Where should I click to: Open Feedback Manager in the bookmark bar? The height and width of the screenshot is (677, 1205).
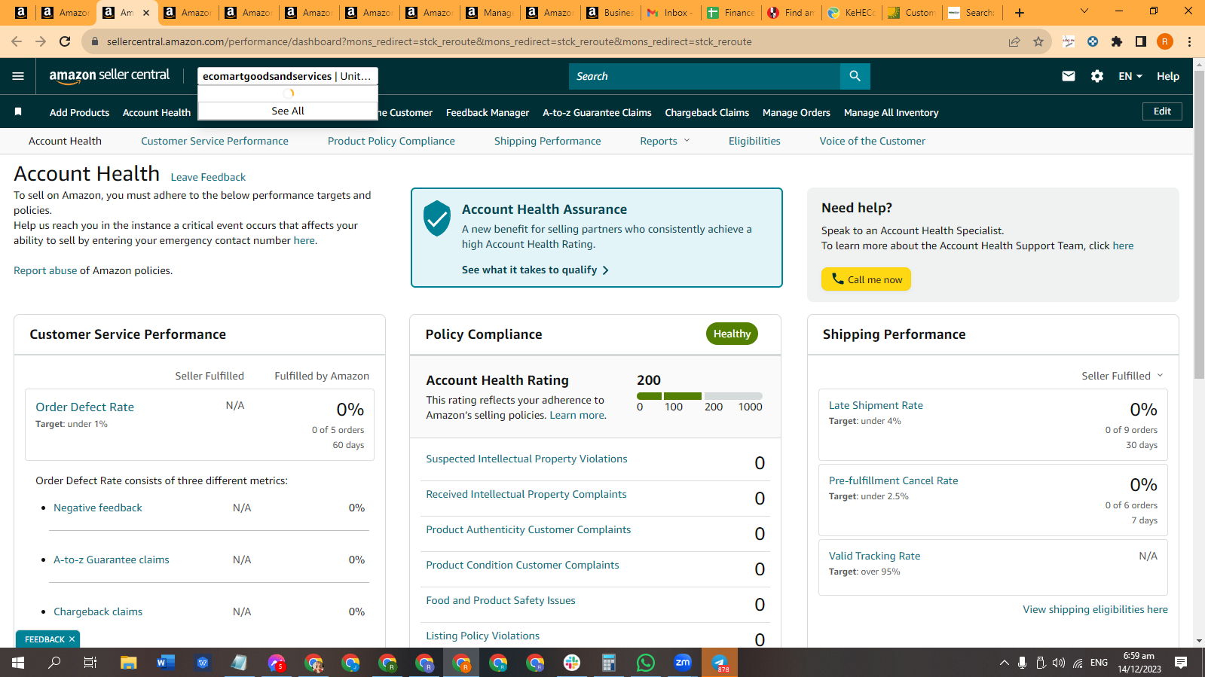488,112
